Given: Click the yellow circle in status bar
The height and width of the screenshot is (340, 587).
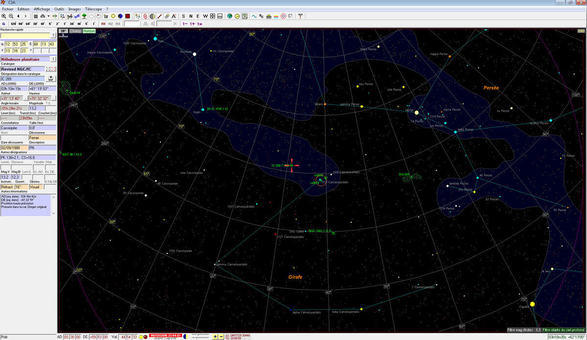Looking at the screenshot, I should click(141, 337).
